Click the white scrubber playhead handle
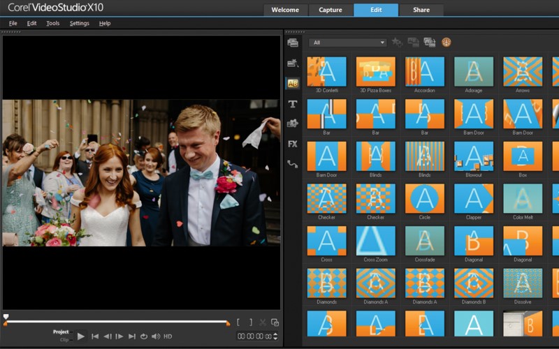Viewport: 559px width, 349px height. [x=6, y=317]
